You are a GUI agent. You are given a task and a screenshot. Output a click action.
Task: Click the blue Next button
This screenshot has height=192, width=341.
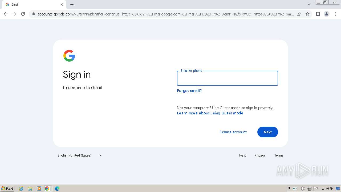[x=267, y=132]
